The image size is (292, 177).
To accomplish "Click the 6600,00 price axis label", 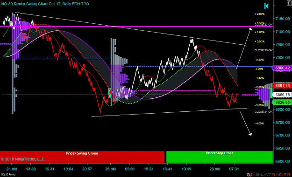I will pyautogui.click(x=283, y=161).
